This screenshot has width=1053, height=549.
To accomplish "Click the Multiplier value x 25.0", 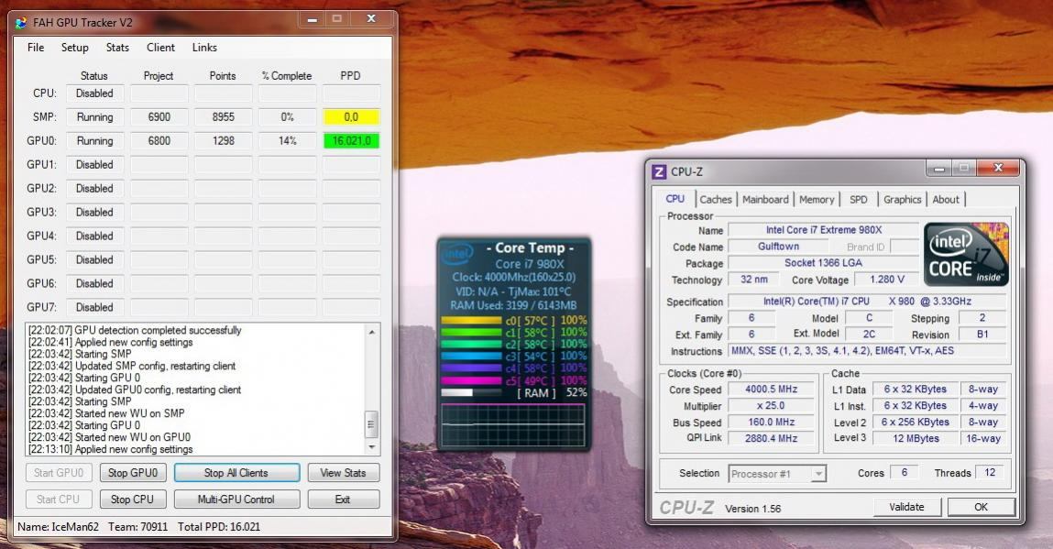I will (771, 406).
